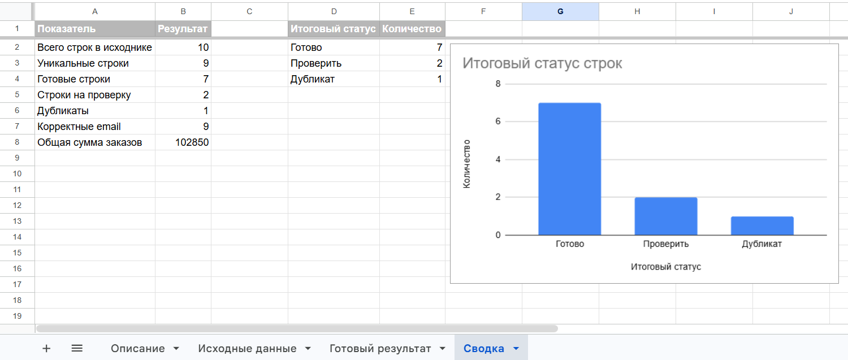This screenshot has height=360, width=848.
Task: Open the all sheets list icon
Action: [77, 349]
